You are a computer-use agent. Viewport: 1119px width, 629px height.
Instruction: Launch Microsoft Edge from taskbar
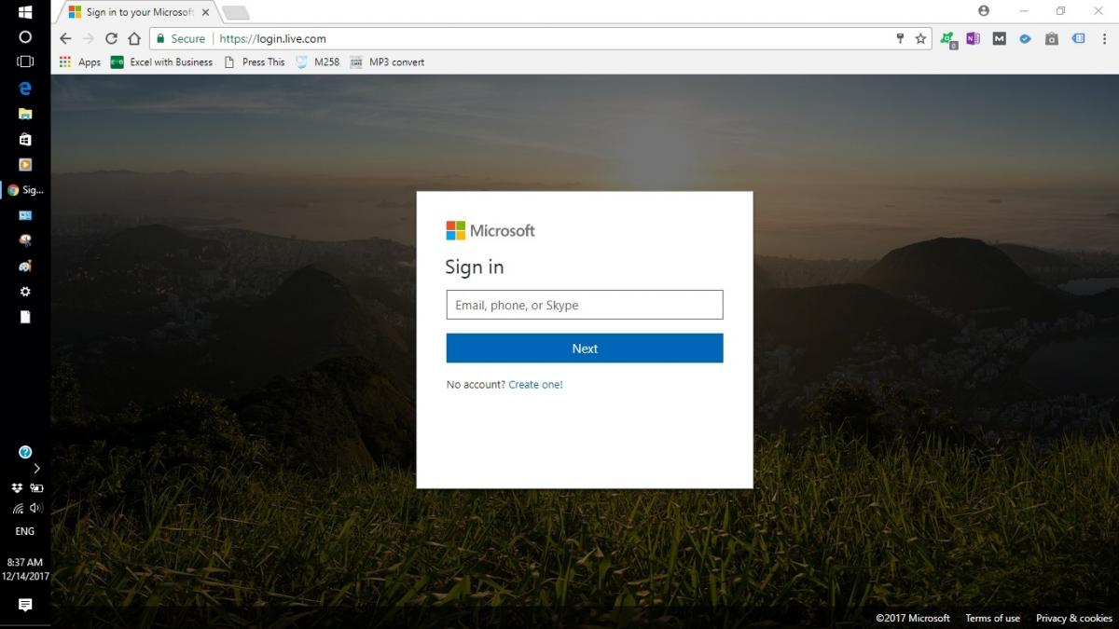point(25,88)
